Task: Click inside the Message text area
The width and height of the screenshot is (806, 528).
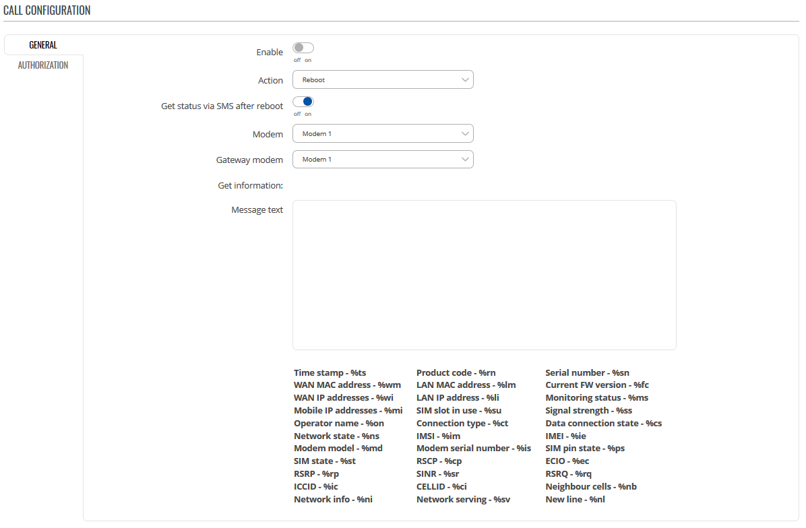Action: [x=484, y=275]
